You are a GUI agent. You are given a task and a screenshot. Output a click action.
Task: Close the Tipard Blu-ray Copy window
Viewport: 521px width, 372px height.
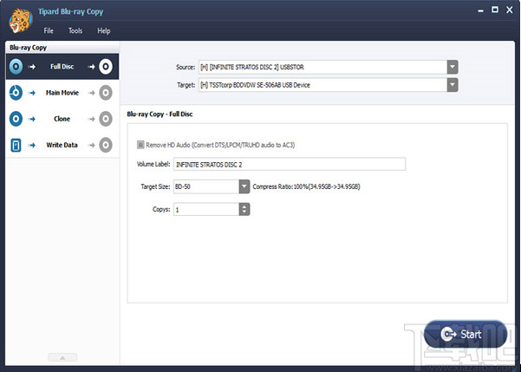click(x=510, y=10)
